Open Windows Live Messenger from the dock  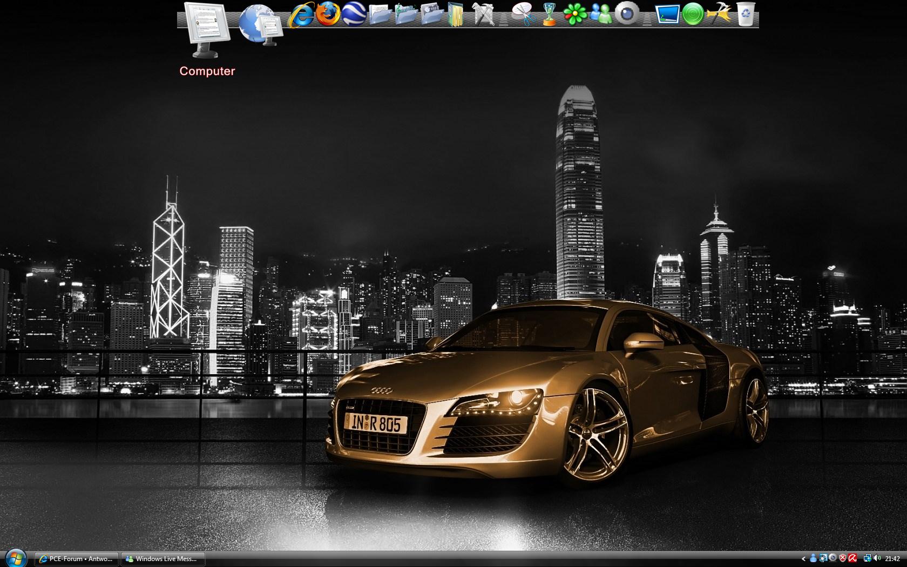tap(600, 14)
